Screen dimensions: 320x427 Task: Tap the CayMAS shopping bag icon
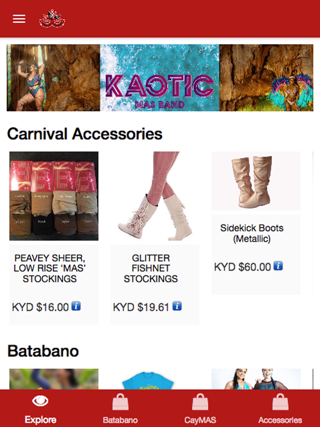pyautogui.click(x=200, y=402)
